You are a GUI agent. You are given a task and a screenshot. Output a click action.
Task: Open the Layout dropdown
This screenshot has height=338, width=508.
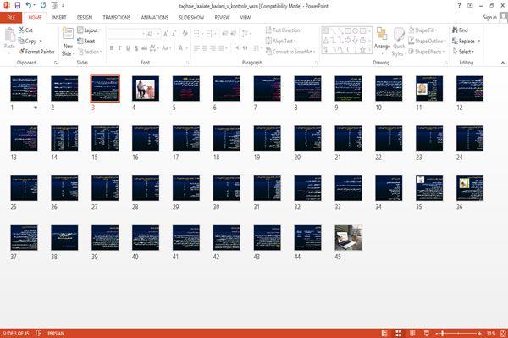(90, 30)
